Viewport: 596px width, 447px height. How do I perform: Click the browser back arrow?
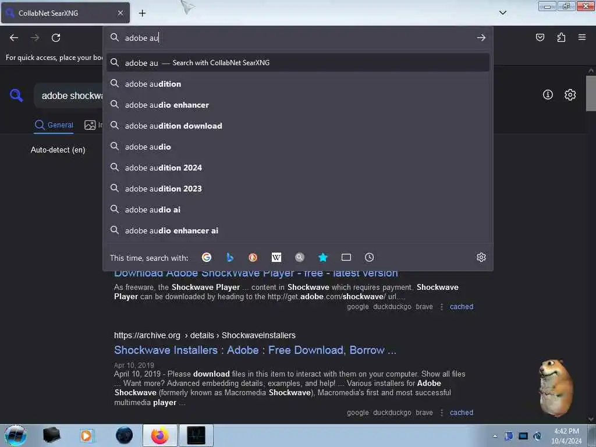14,38
